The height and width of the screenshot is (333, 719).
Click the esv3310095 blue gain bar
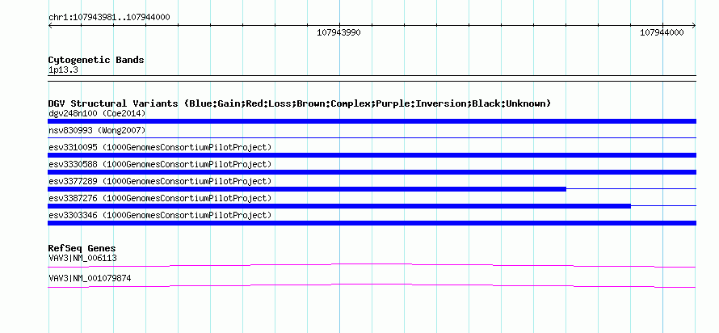372,155
